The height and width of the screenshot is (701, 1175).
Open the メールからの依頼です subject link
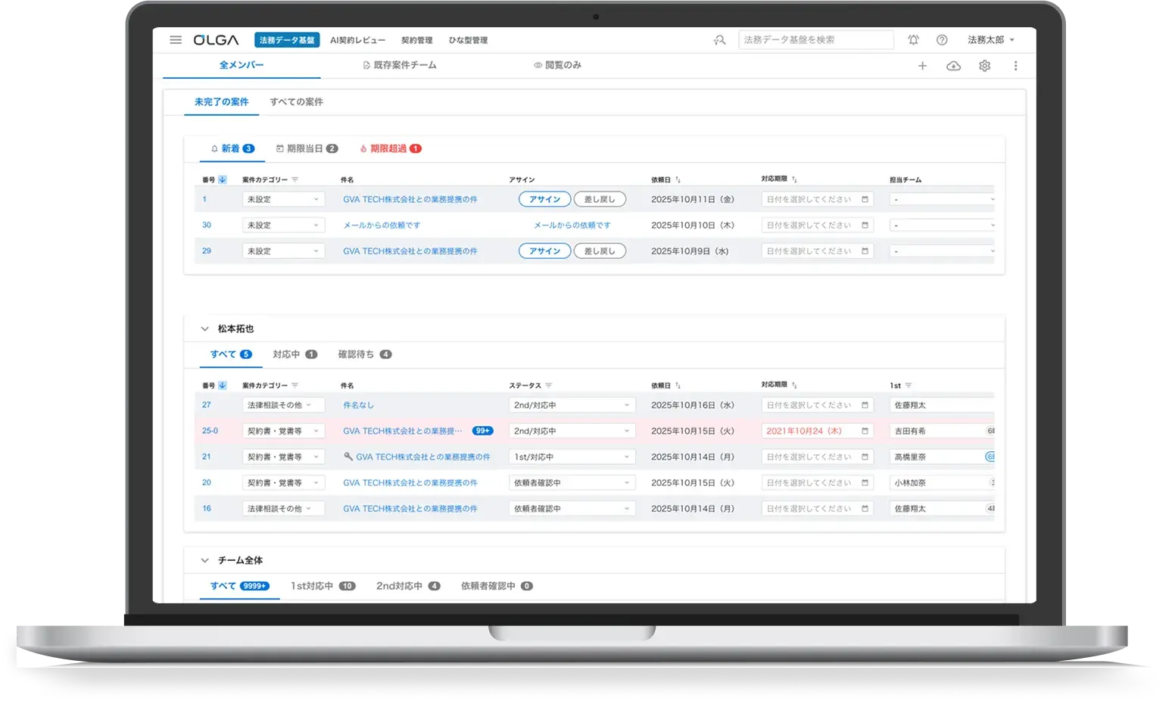pos(382,225)
